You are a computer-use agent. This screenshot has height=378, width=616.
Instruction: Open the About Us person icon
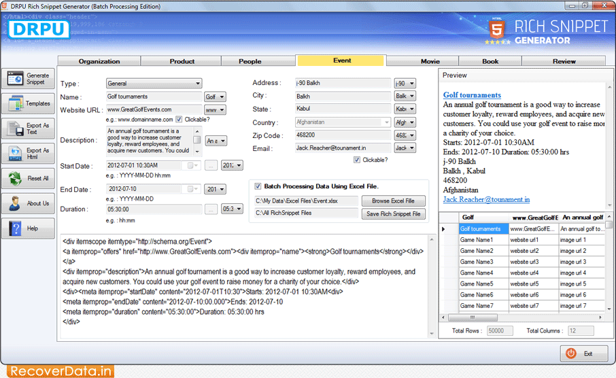coord(16,203)
